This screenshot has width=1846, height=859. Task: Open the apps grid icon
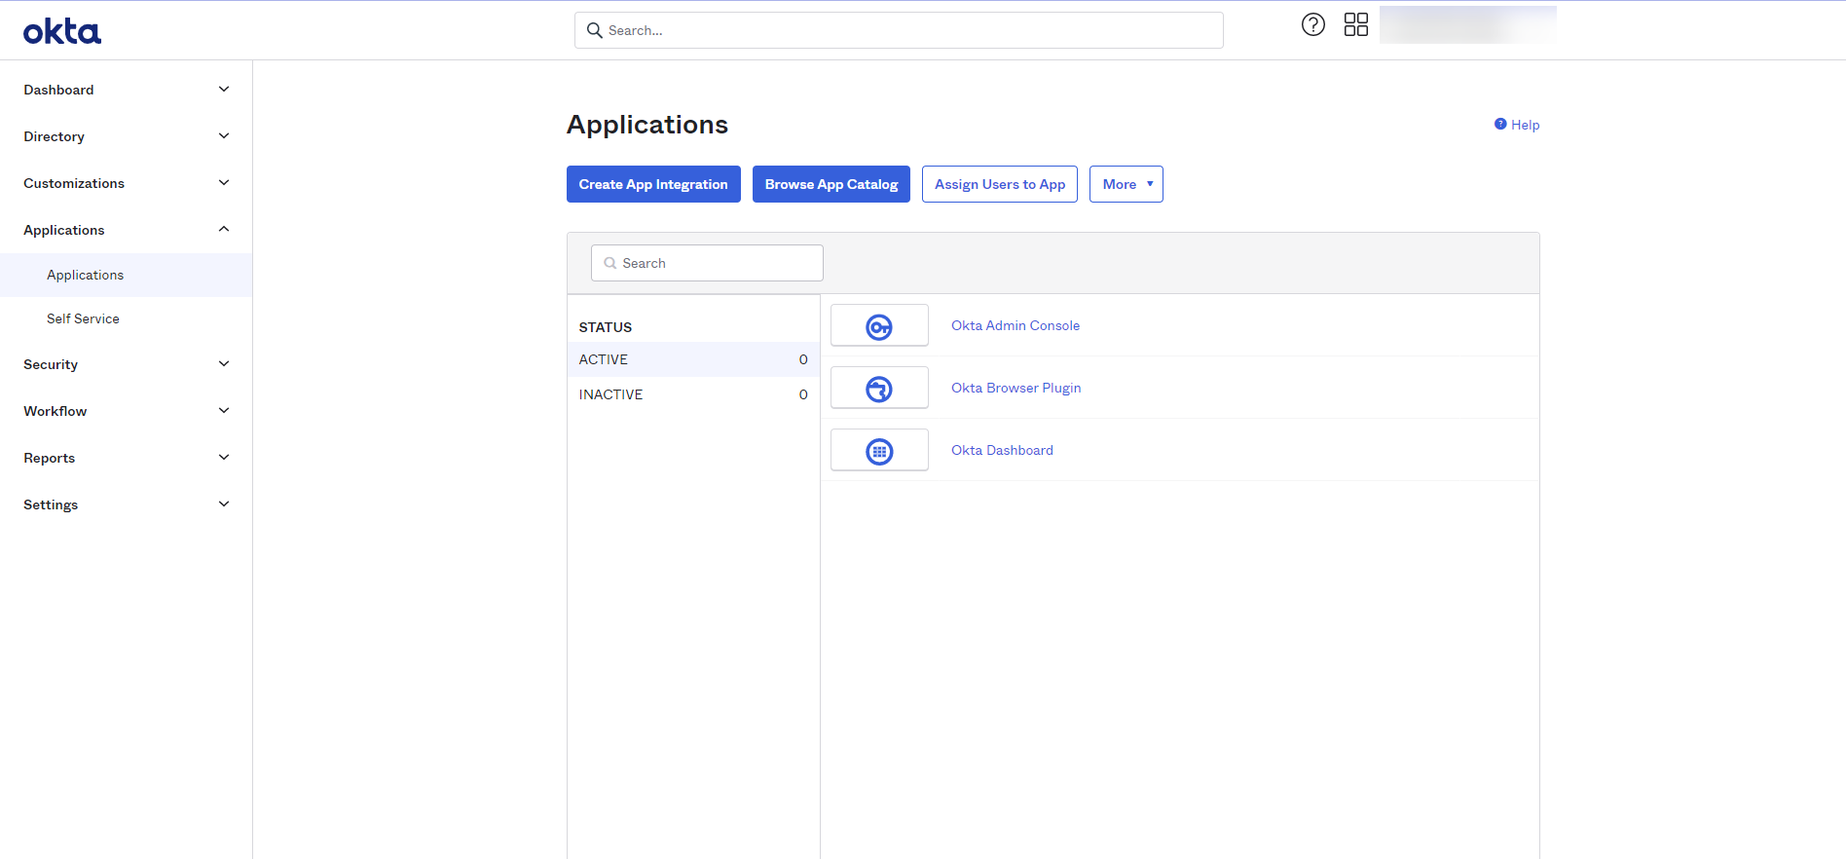pos(1355,25)
